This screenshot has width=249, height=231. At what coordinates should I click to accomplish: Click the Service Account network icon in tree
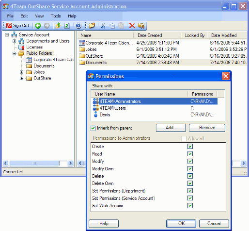click(x=14, y=35)
